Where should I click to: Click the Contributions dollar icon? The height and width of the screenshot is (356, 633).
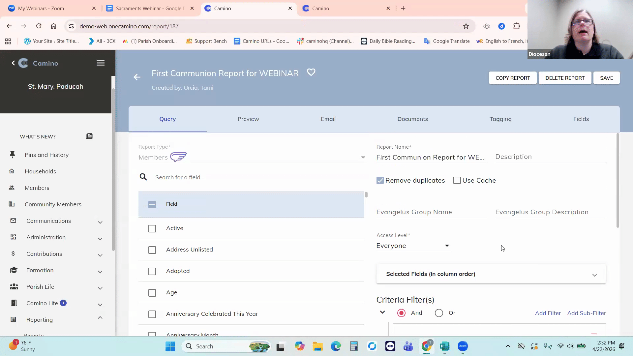point(13,253)
